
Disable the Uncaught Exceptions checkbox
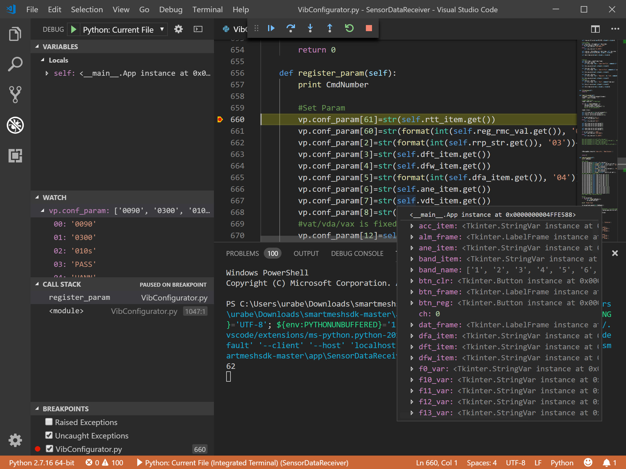click(49, 435)
